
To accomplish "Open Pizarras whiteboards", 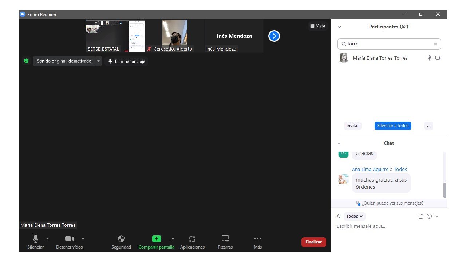I will tap(225, 242).
